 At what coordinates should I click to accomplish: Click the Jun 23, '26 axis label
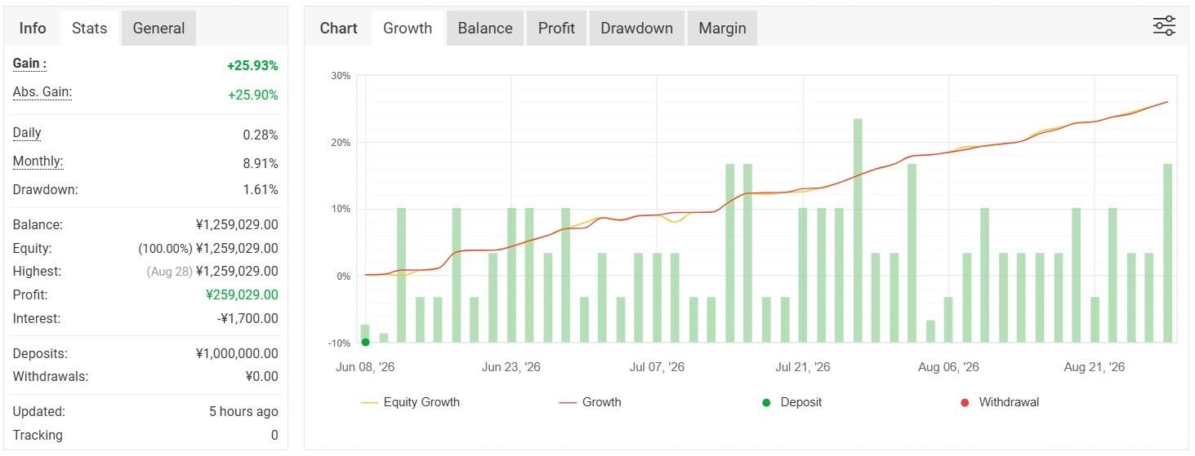tap(511, 368)
